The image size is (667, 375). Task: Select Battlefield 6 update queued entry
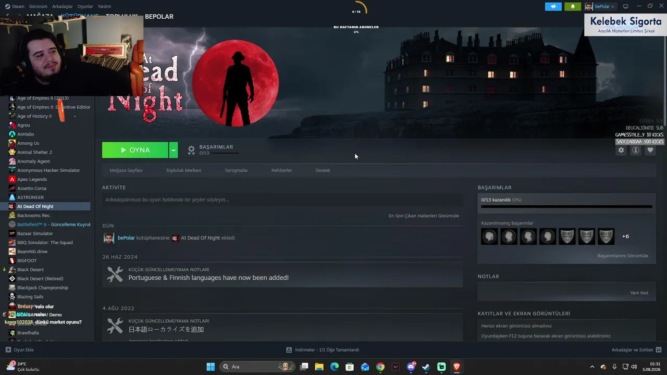click(50, 224)
